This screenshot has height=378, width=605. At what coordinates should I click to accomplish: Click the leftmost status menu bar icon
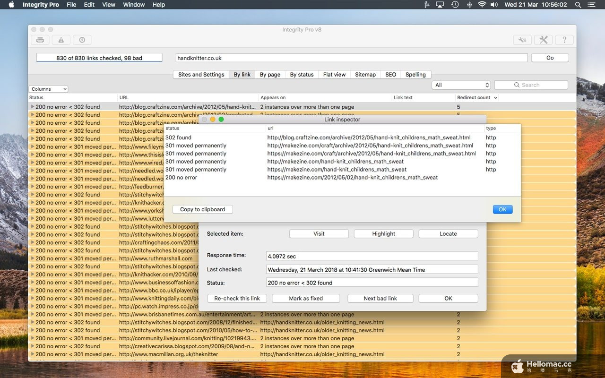pyautogui.click(x=427, y=5)
